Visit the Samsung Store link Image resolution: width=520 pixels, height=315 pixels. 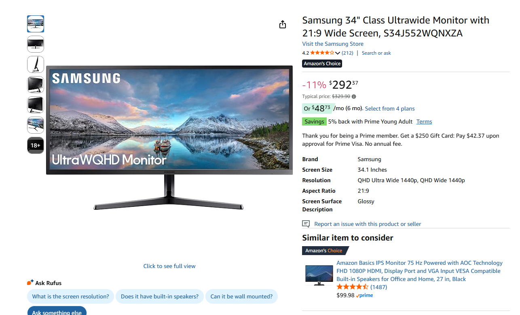pyautogui.click(x=333, y=44)
